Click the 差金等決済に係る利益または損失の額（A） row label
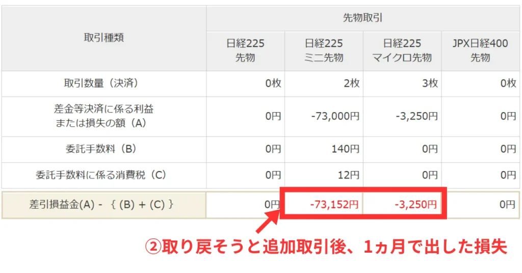This screenshot has width=522, height=273. point(103,116)
